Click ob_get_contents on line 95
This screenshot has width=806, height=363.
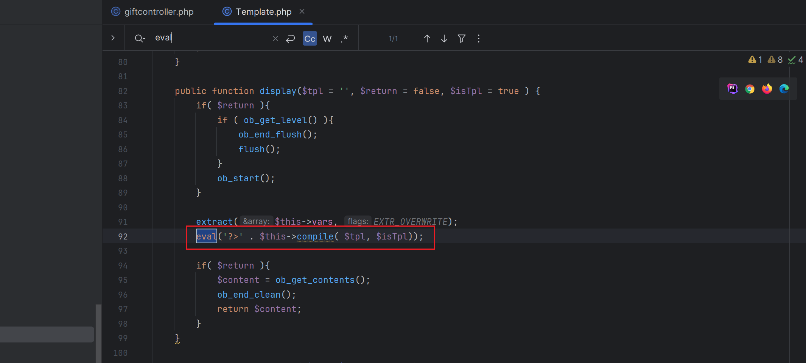(x=315, y=280)
